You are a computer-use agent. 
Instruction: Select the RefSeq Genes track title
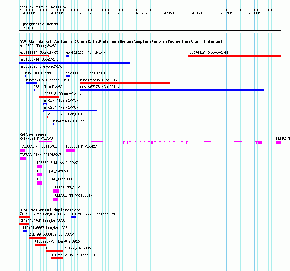pyautogui.click(x=33, y=134)
